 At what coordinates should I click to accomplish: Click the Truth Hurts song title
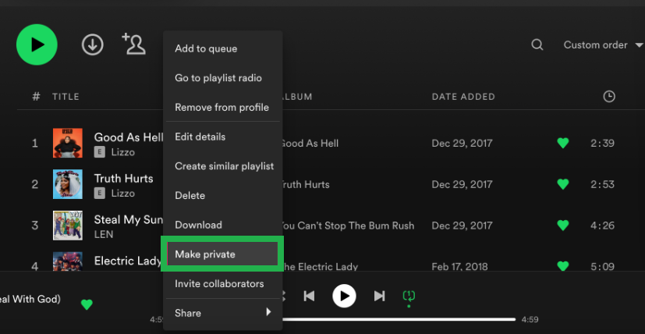[123, 179]
